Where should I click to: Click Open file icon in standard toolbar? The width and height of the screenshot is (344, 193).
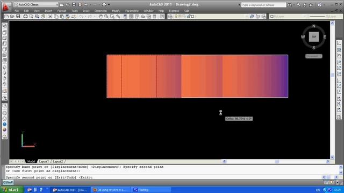(x=12, y=17)
